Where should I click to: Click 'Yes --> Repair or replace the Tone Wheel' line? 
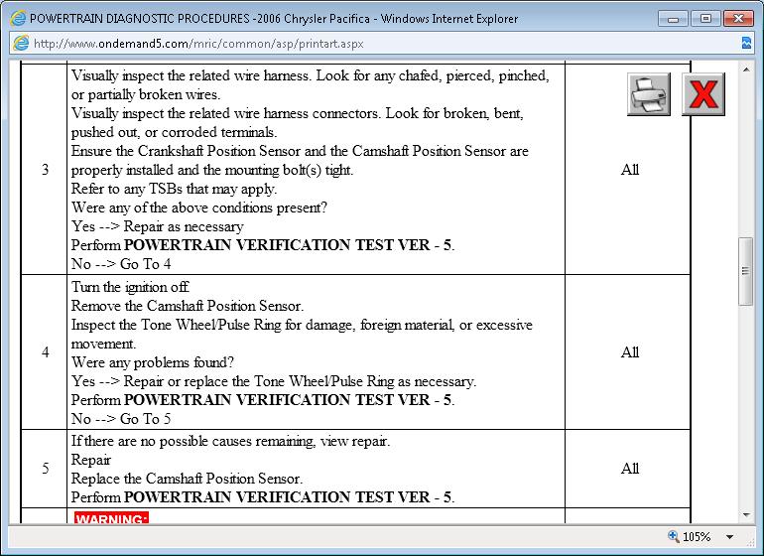click(274, 381)
